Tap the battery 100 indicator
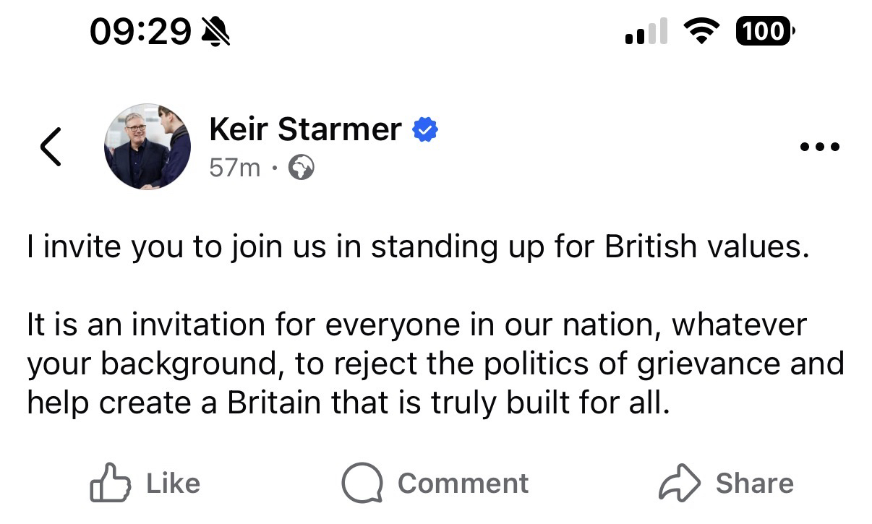 pos(765,32)
